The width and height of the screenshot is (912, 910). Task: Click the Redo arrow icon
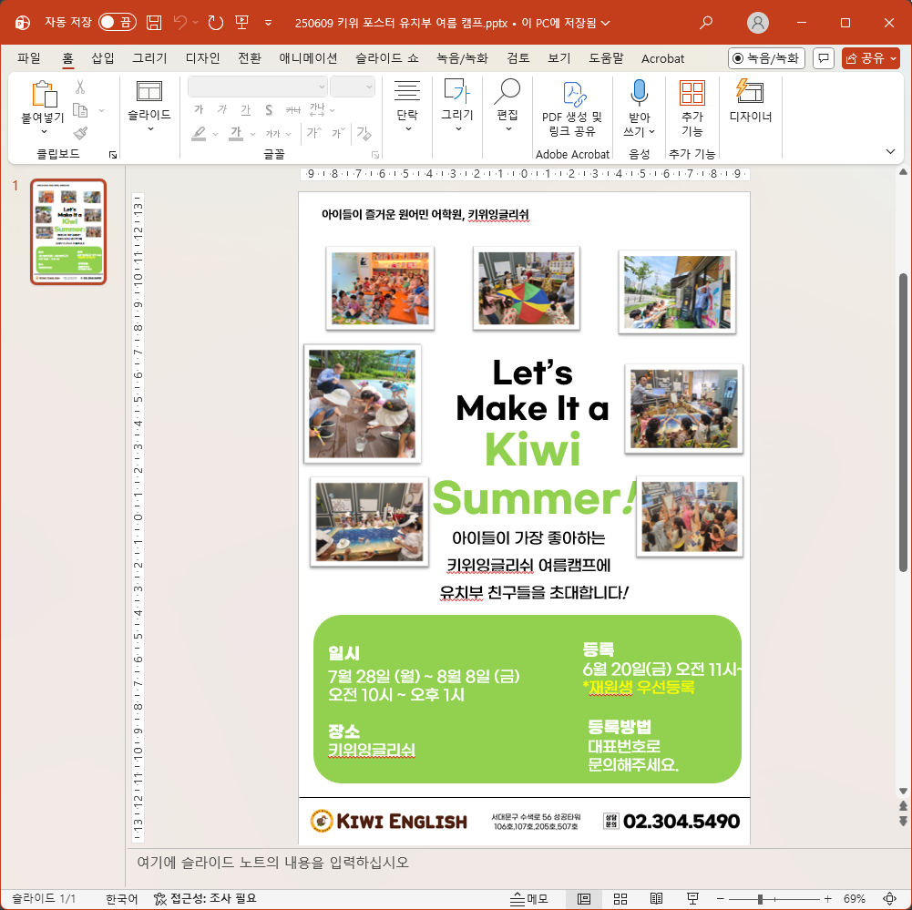click(216, 23)
